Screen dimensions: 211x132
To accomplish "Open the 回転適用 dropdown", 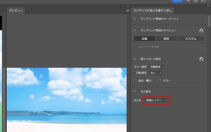I will pyautogui.click(x=155, y=73).
